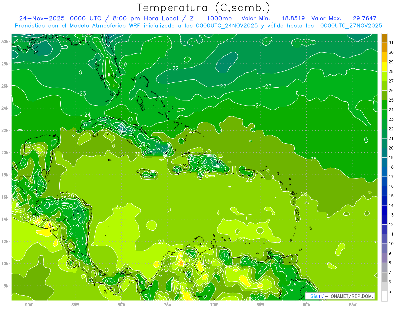This screenshot has width=400, height=309.
Task: Click the "ONAMET/REP.DOM." credit label
Action: pos(351,296)
